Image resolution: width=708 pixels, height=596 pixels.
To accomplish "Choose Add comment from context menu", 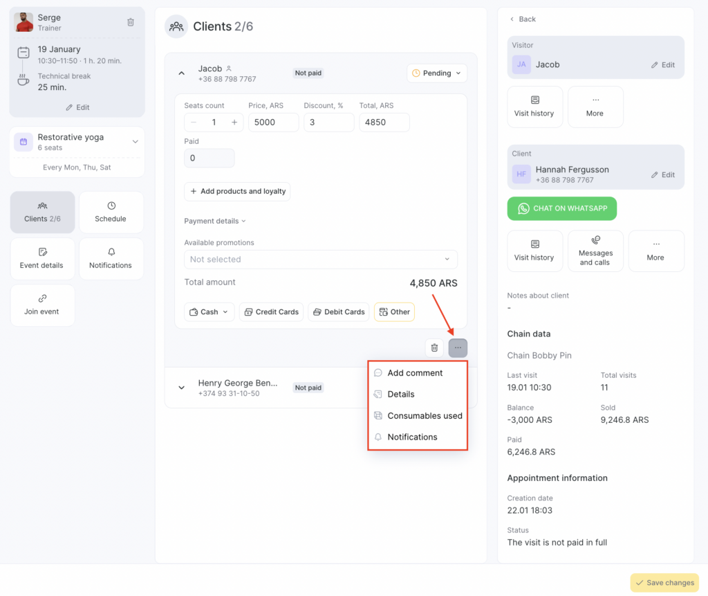I will (x=415, y=373).
